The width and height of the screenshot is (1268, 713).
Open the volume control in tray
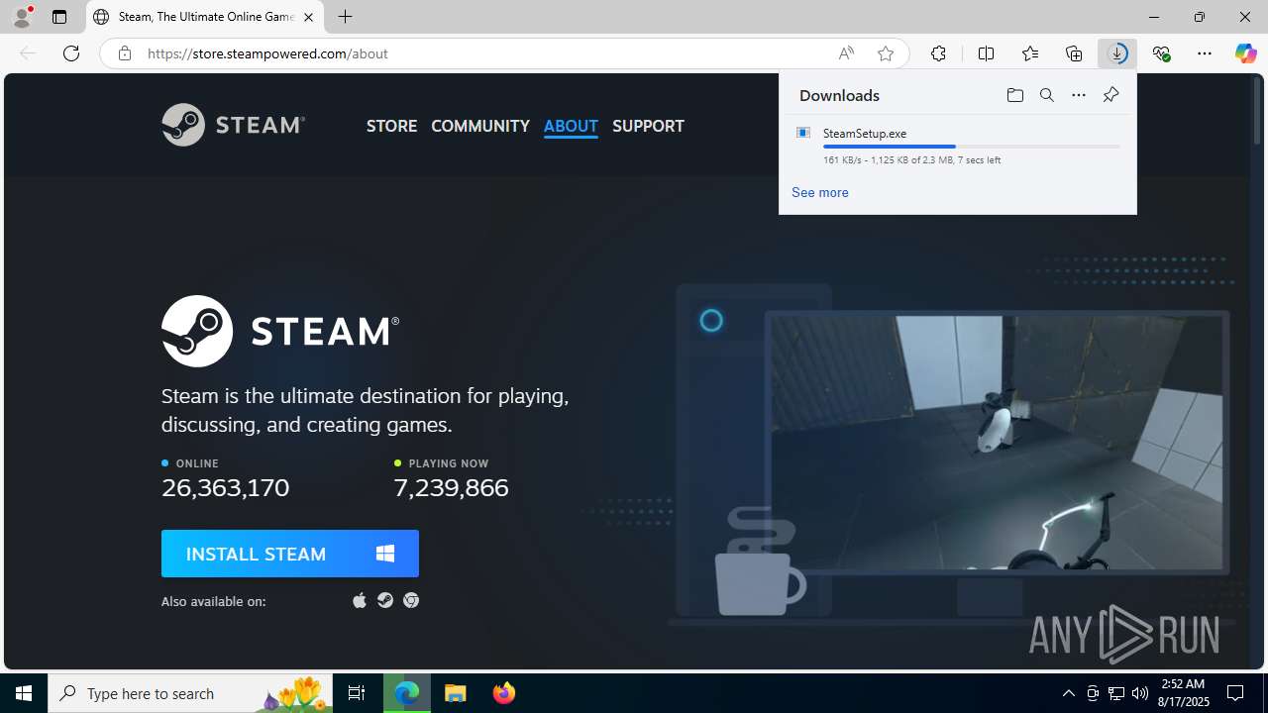(1140, 693)
